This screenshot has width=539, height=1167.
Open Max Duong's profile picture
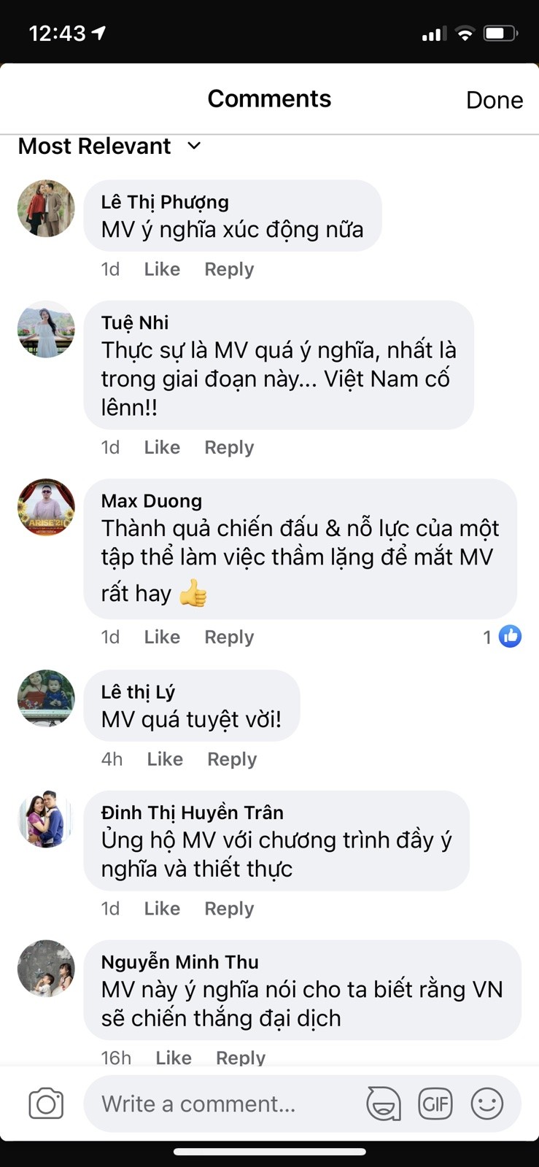coord(46,508)
